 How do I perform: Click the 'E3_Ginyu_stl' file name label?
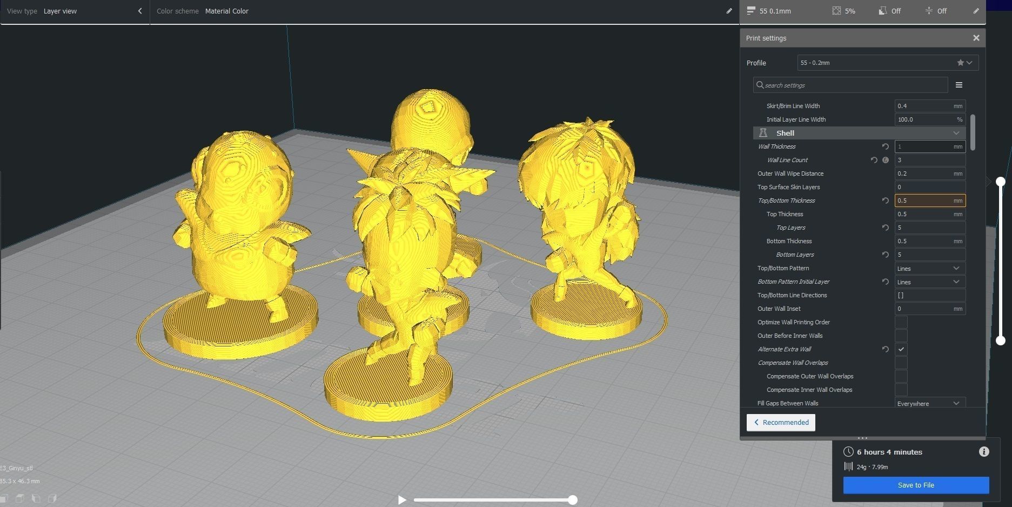point(16,468)
